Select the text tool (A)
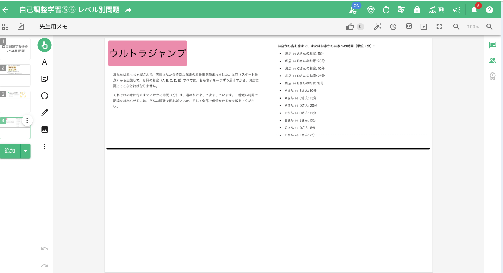Viewport: 503px width, 273px height. tap(44, 62)
